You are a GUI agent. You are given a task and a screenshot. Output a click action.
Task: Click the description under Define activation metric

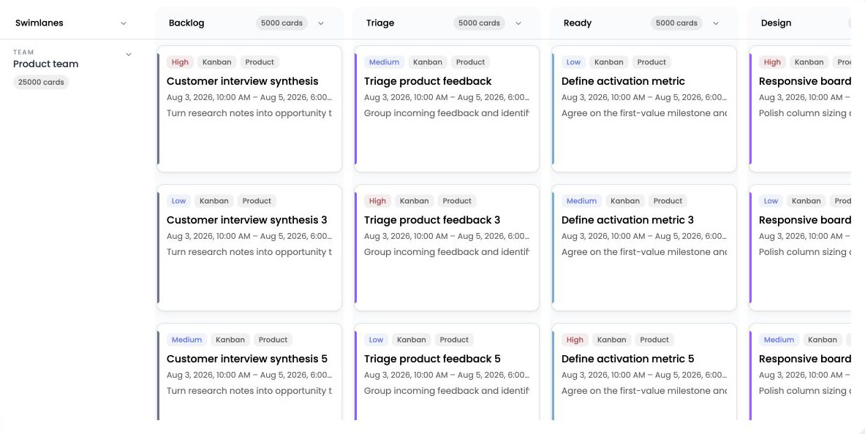tap(644, 113)
